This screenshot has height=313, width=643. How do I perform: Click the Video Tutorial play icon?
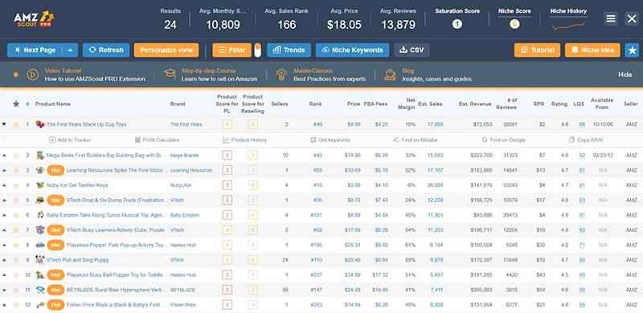[33, 75]
